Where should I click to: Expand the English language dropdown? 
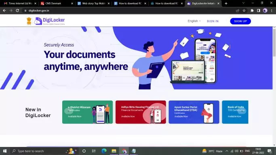tap(194, 21)
